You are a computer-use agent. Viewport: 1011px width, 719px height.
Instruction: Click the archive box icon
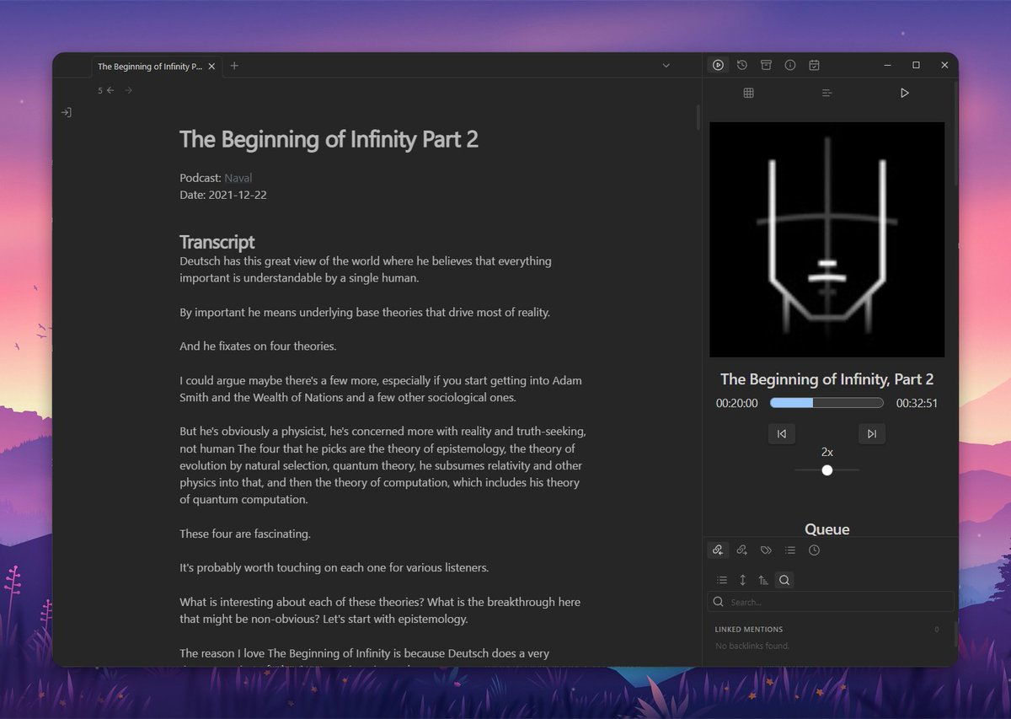pyautogui.click(x=766, y=65)
